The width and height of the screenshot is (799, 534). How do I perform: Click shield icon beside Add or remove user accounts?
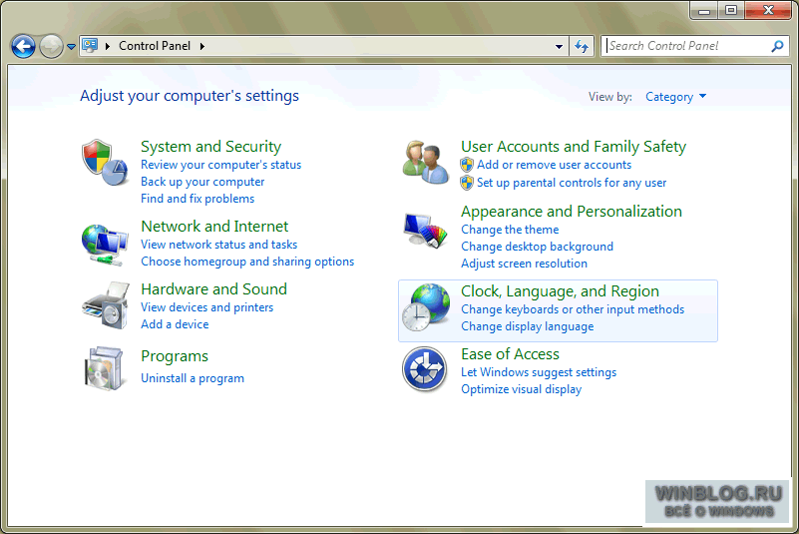pos(467,165)
